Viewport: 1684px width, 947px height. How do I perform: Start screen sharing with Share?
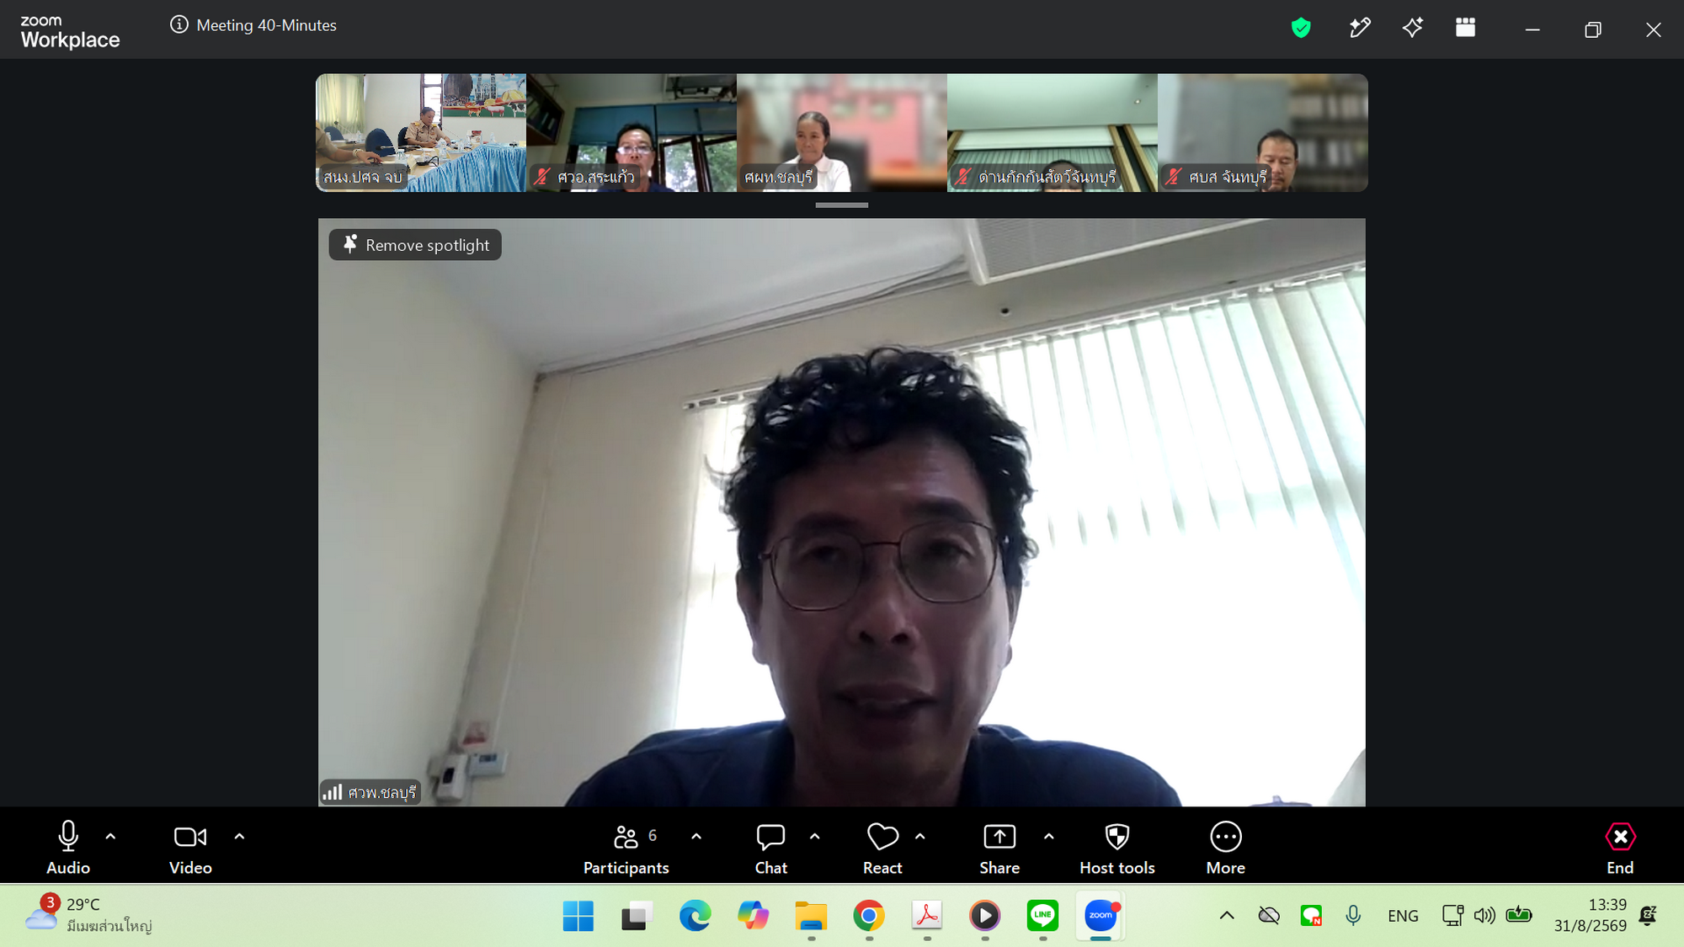point(999,848)
